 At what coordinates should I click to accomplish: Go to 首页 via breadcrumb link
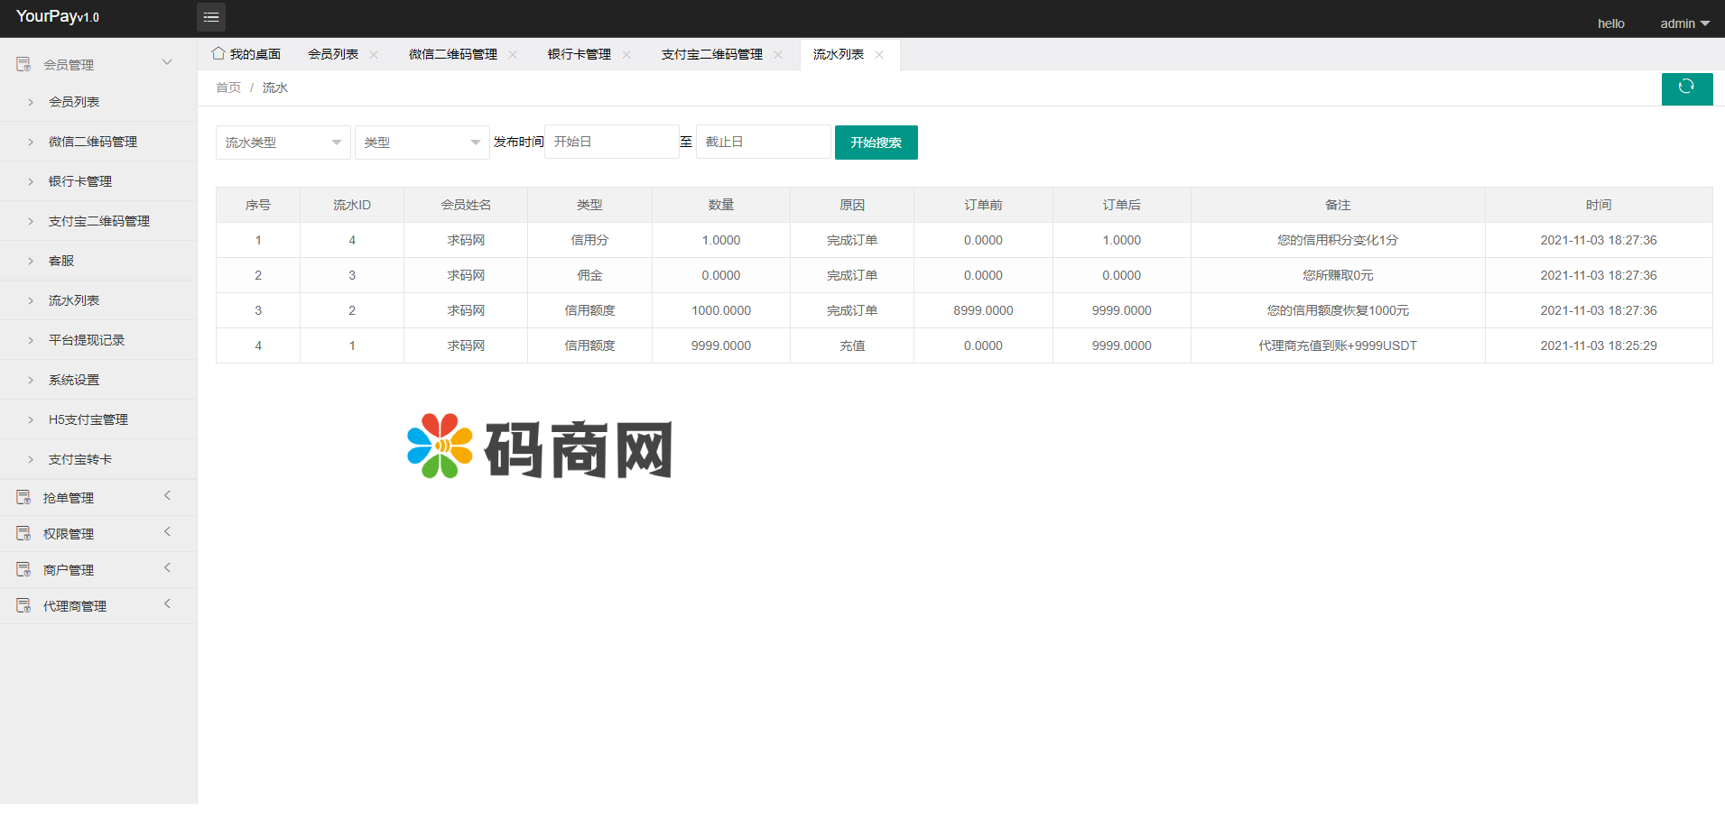[228, 87]
